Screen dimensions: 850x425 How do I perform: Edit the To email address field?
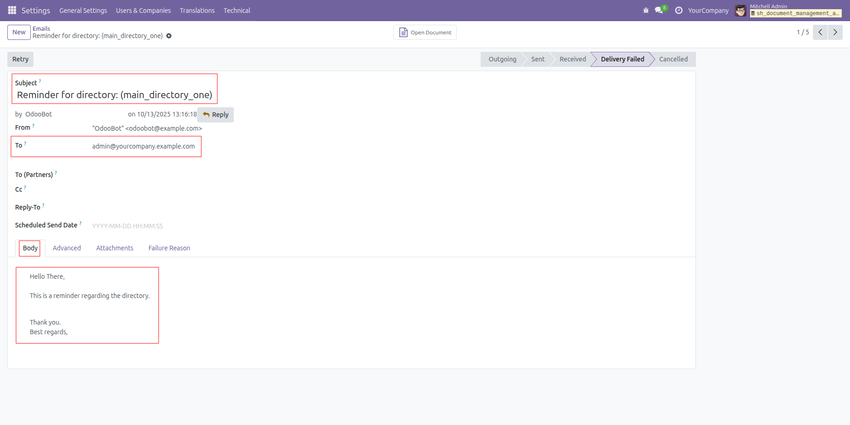[144, 146]
